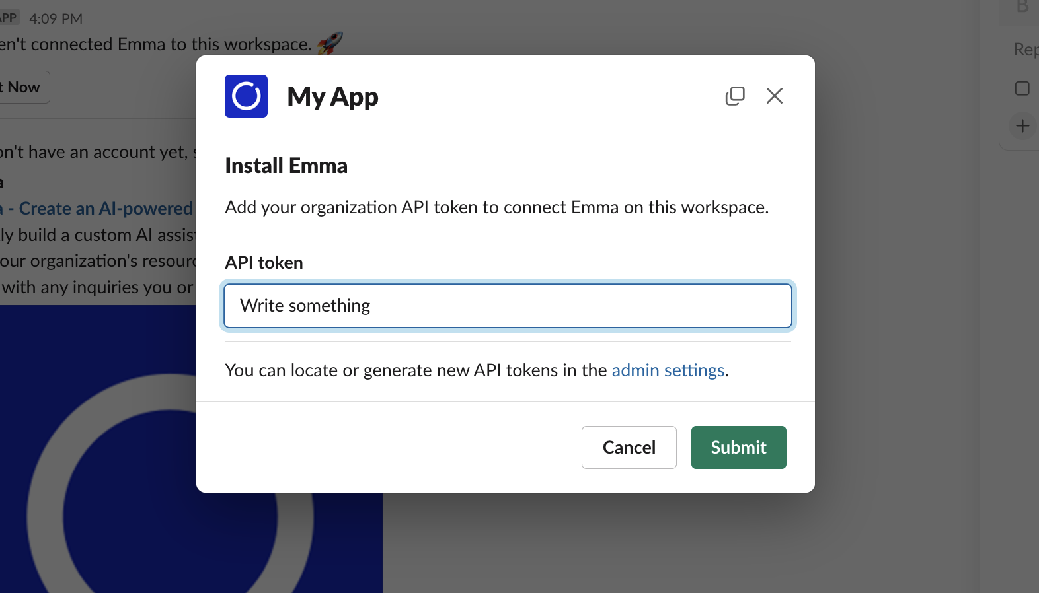Click the 'My App' modal title

332,96
